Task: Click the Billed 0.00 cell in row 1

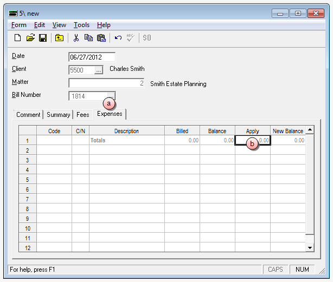Action: click(x=182, y=140)
